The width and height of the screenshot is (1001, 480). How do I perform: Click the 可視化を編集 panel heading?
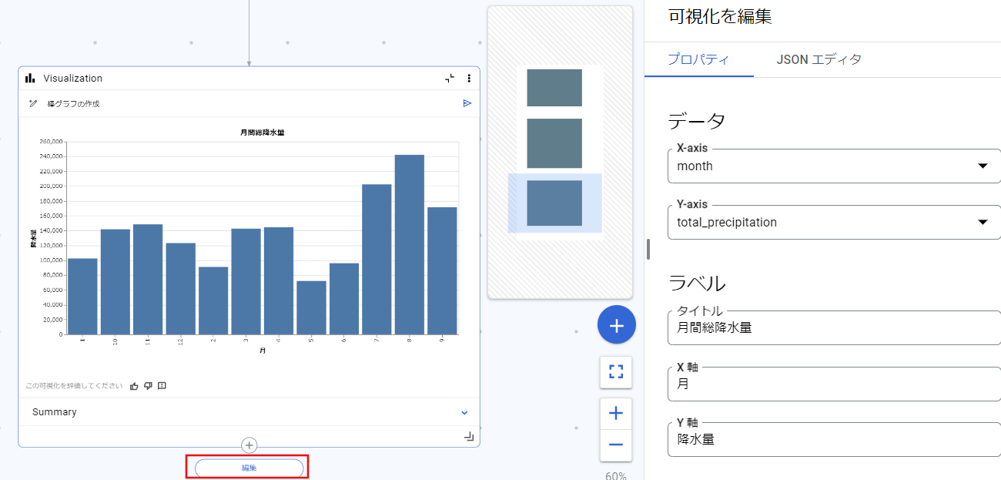(x=720, y=15)
